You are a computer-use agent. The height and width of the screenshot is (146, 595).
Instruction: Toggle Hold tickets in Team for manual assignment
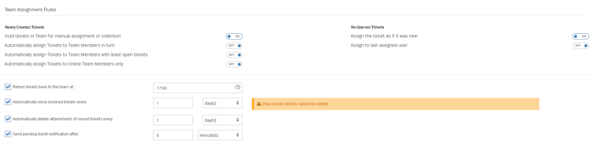[x=234, y=36]
